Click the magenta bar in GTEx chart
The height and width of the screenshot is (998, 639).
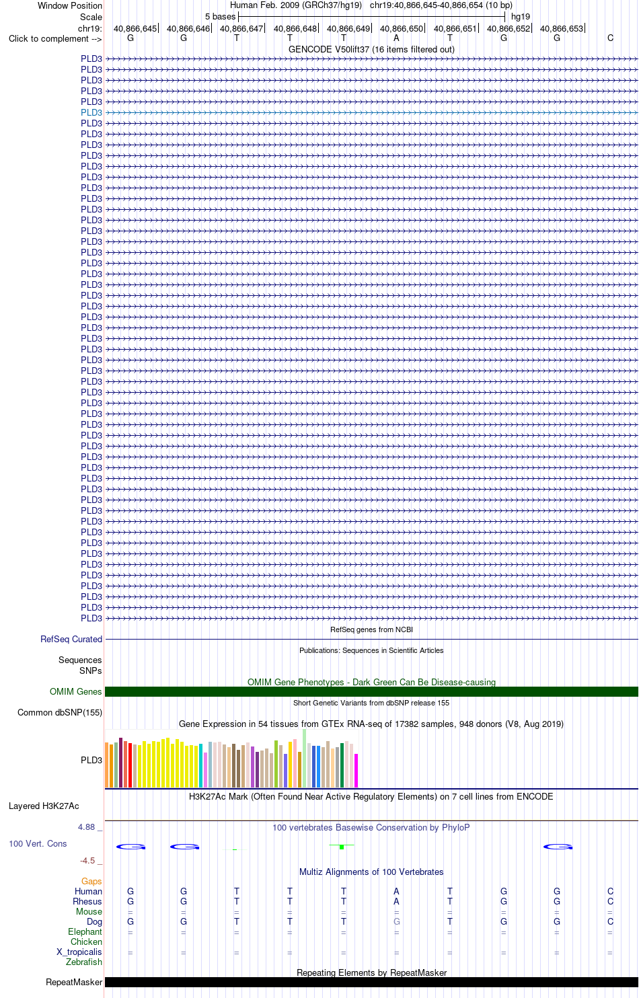[x=356, y=771]
